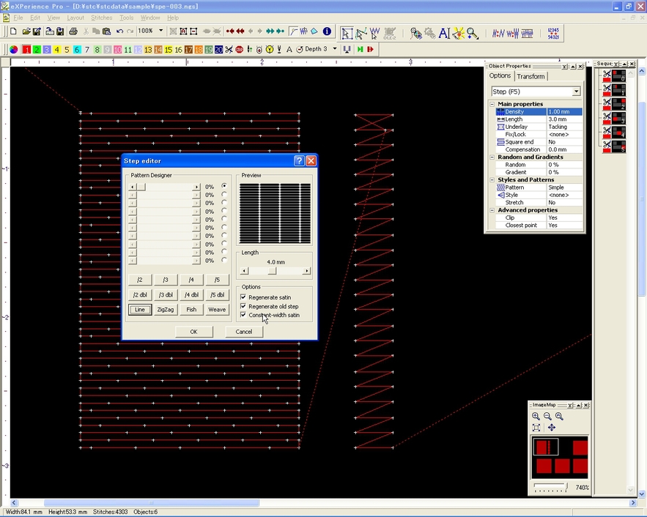
Task: Collapse the Main properties section
Action: [492, 104]
